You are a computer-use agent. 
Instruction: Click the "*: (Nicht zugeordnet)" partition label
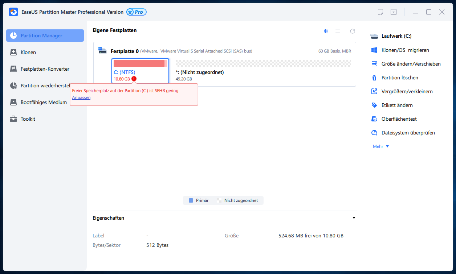click(x=200, y=72)
